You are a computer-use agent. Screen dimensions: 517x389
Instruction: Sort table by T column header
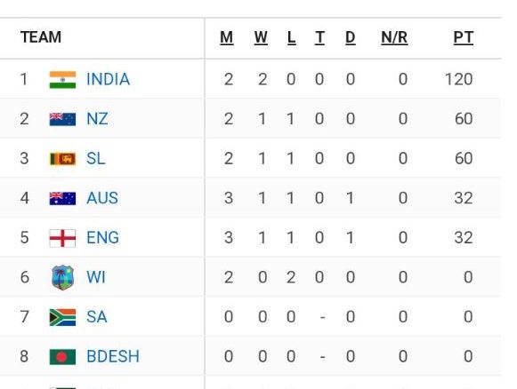[x=319, y=37]
